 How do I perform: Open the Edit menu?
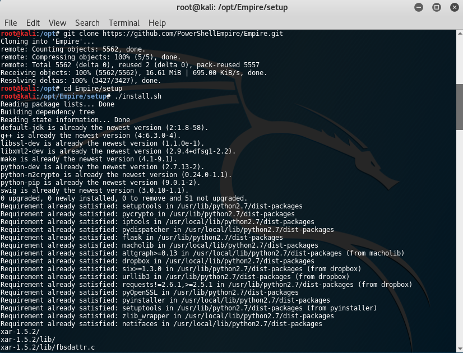pos(33,23)
